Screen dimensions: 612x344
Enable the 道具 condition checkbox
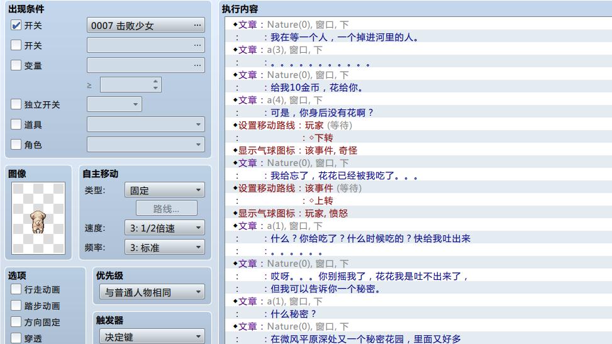pos(16,125)
